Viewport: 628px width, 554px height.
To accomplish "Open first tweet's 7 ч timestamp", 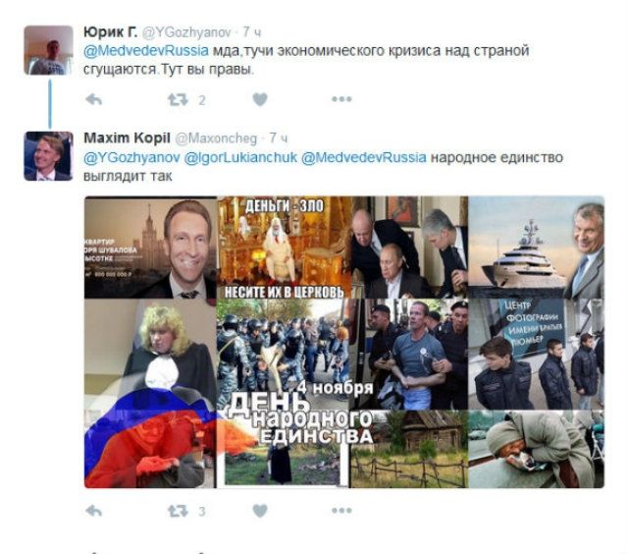I will [x=252, y=32].
